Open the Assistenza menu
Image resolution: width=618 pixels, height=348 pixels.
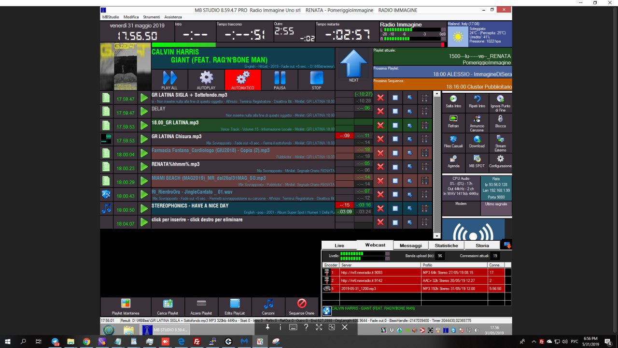[x=173, y=17]
